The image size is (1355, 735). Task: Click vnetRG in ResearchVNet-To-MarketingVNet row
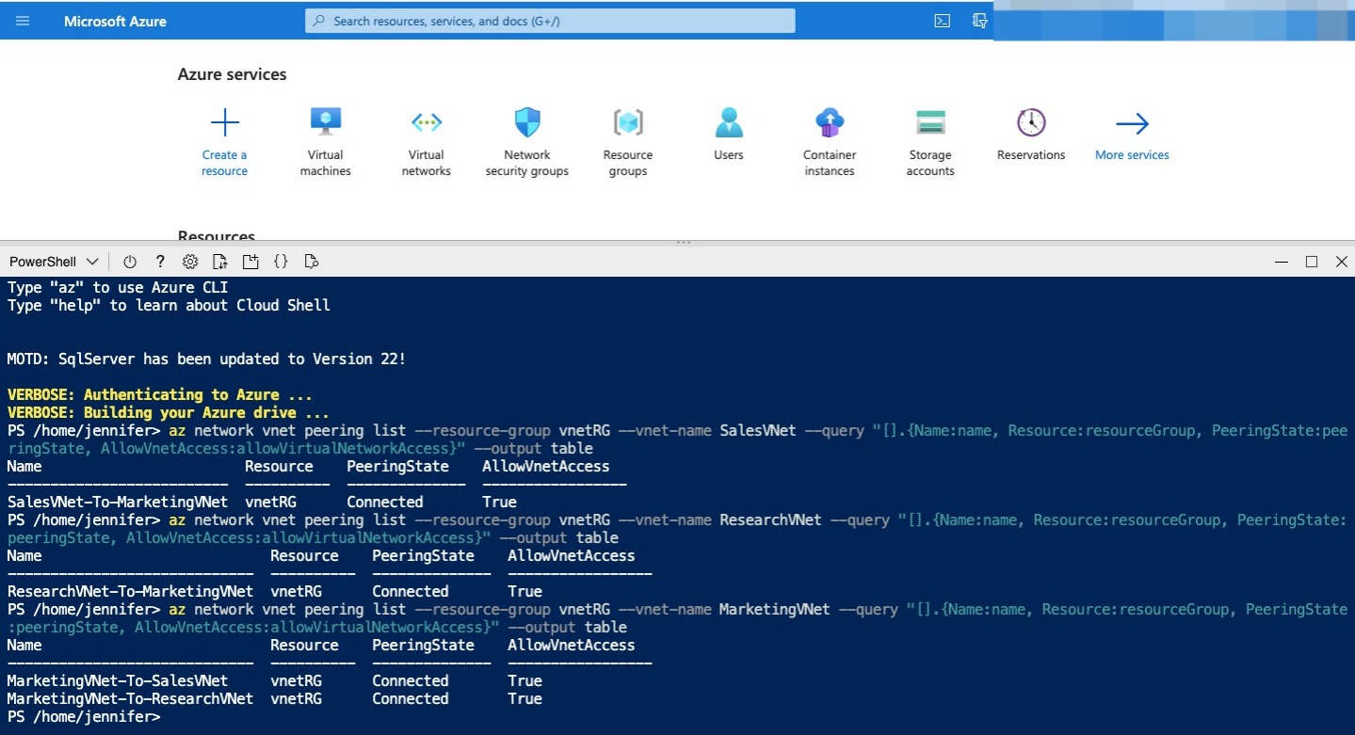296,591
